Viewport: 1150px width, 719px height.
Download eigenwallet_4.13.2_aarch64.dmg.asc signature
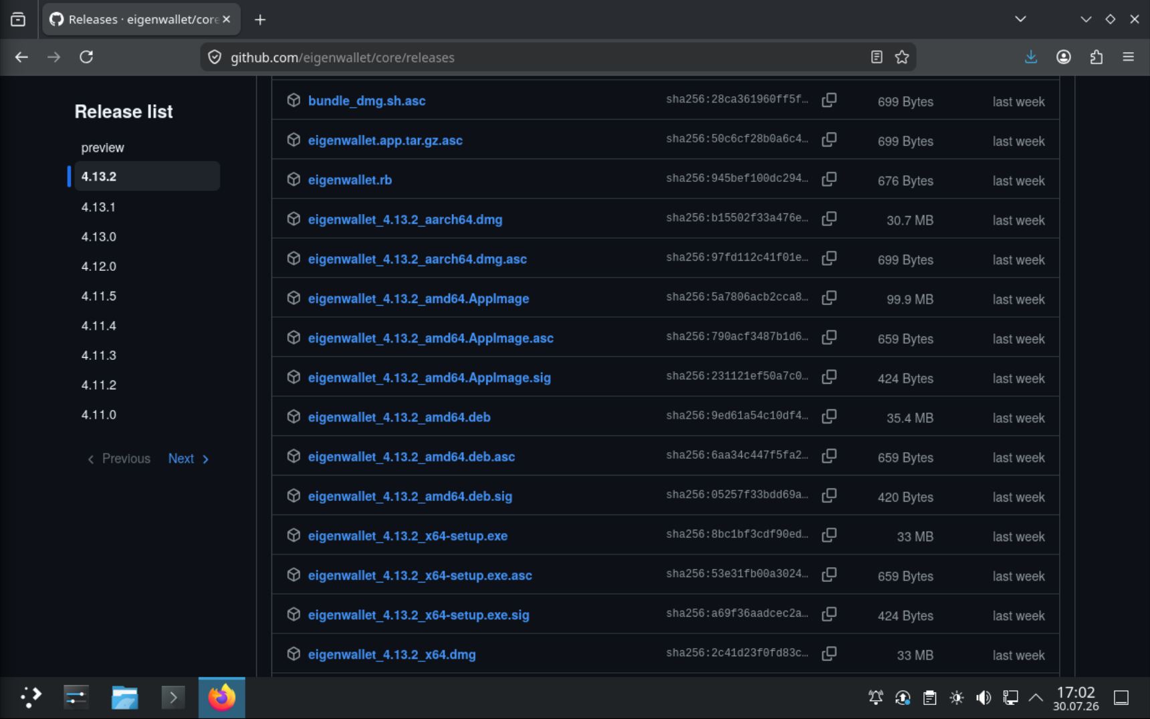pyautogui.click(x=417, y=259)
